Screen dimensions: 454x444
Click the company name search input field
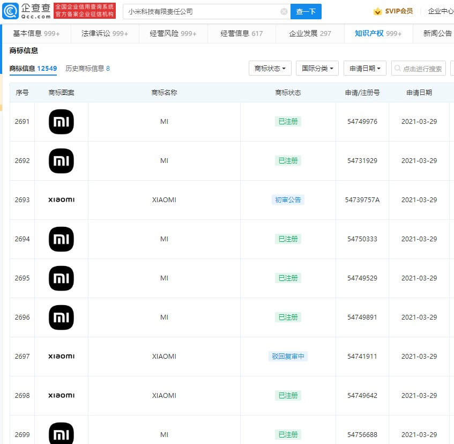tap(204, 11)
